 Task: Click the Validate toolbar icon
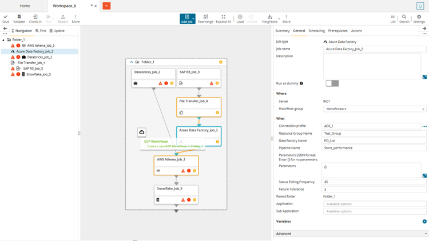pos(19,19)
